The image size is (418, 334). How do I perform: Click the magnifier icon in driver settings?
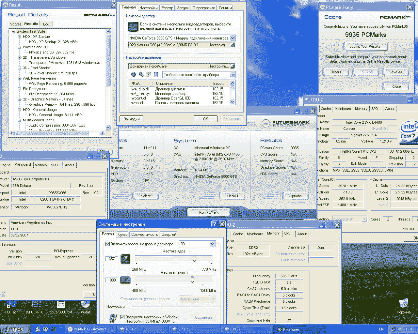tap(141, 75)
